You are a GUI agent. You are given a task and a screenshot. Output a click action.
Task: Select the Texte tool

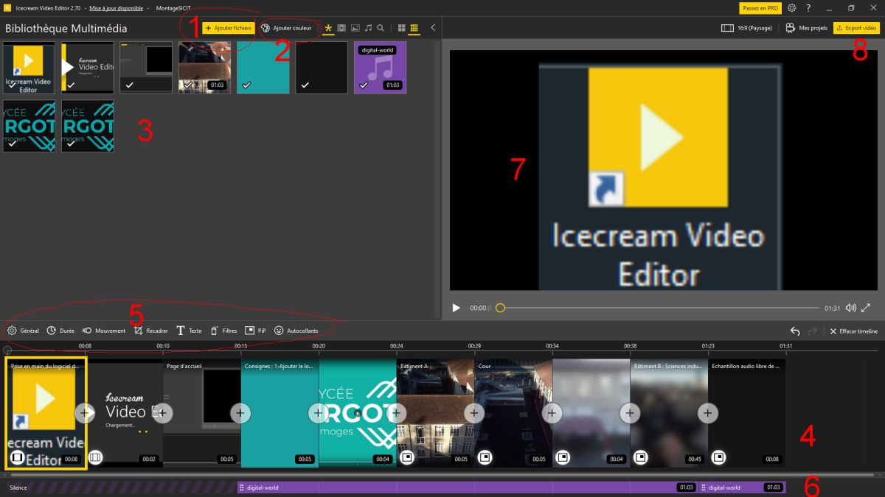point(189,331)
